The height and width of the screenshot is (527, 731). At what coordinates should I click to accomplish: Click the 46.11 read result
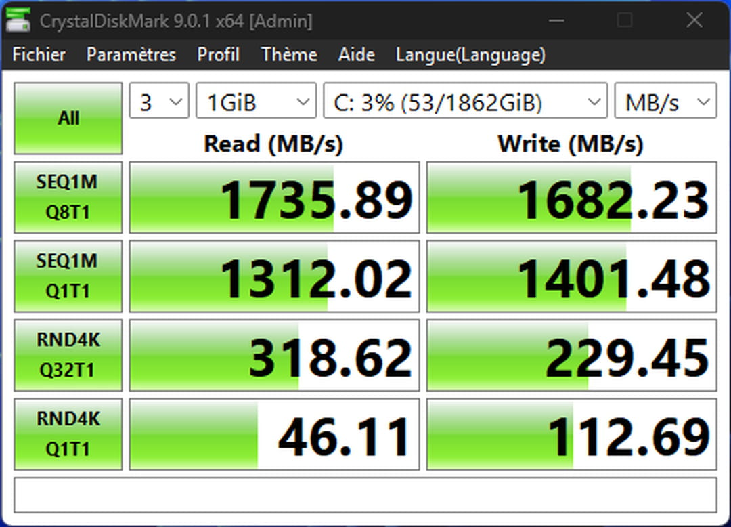tap(274, 434)
